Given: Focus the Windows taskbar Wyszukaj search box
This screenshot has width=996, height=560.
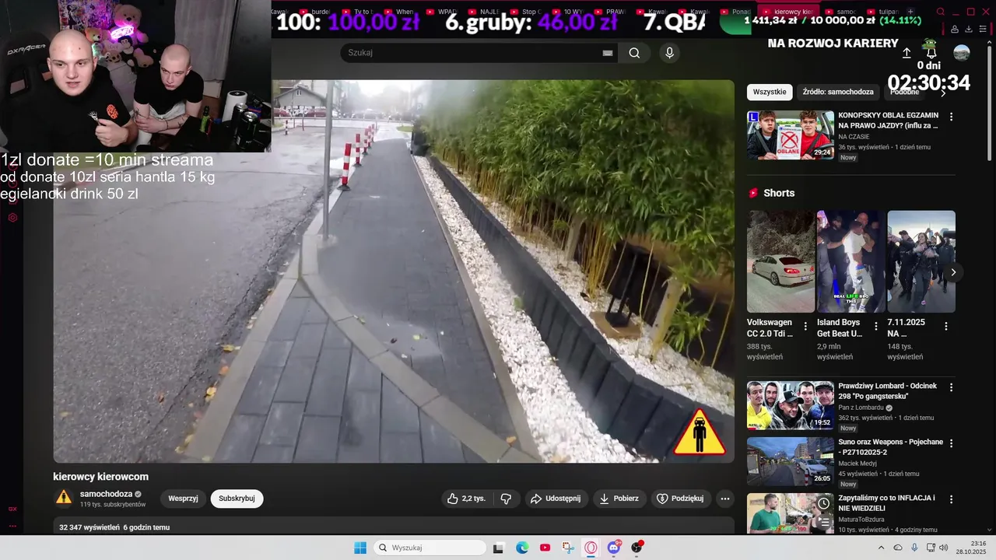Looking at the screenshot, I should tap(430, 548).
